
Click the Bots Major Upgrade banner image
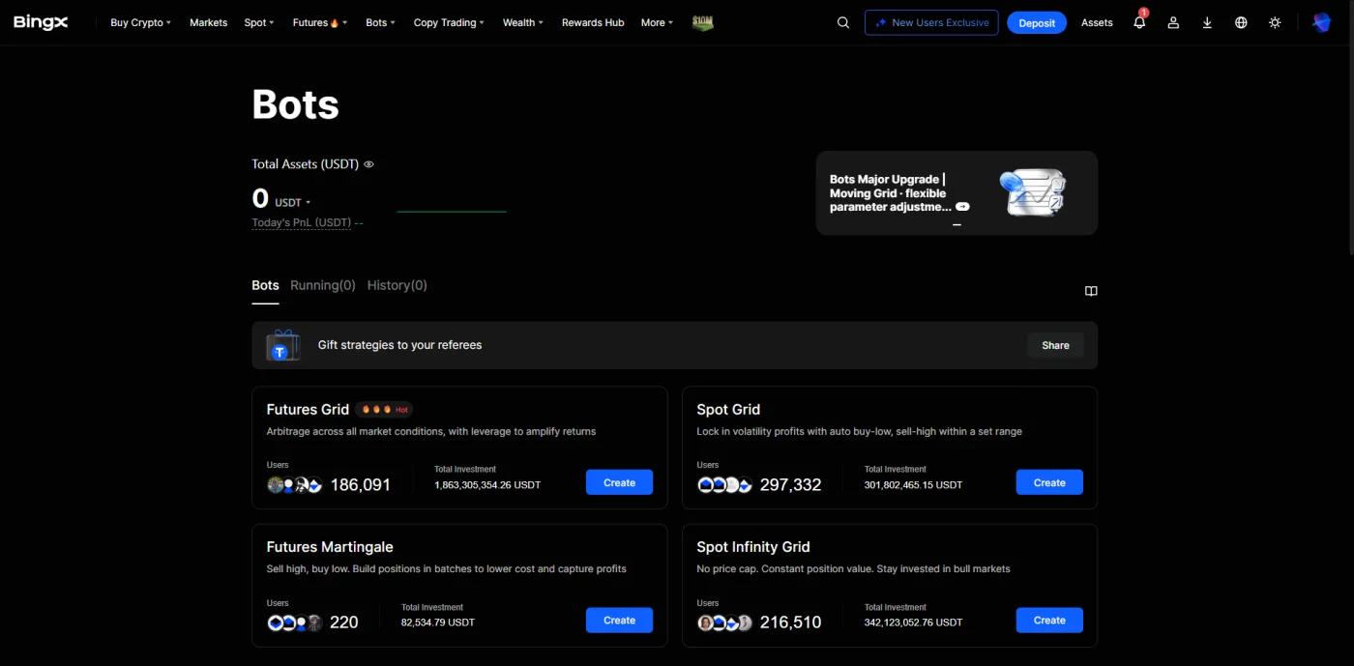click(x=1031, y=193)
